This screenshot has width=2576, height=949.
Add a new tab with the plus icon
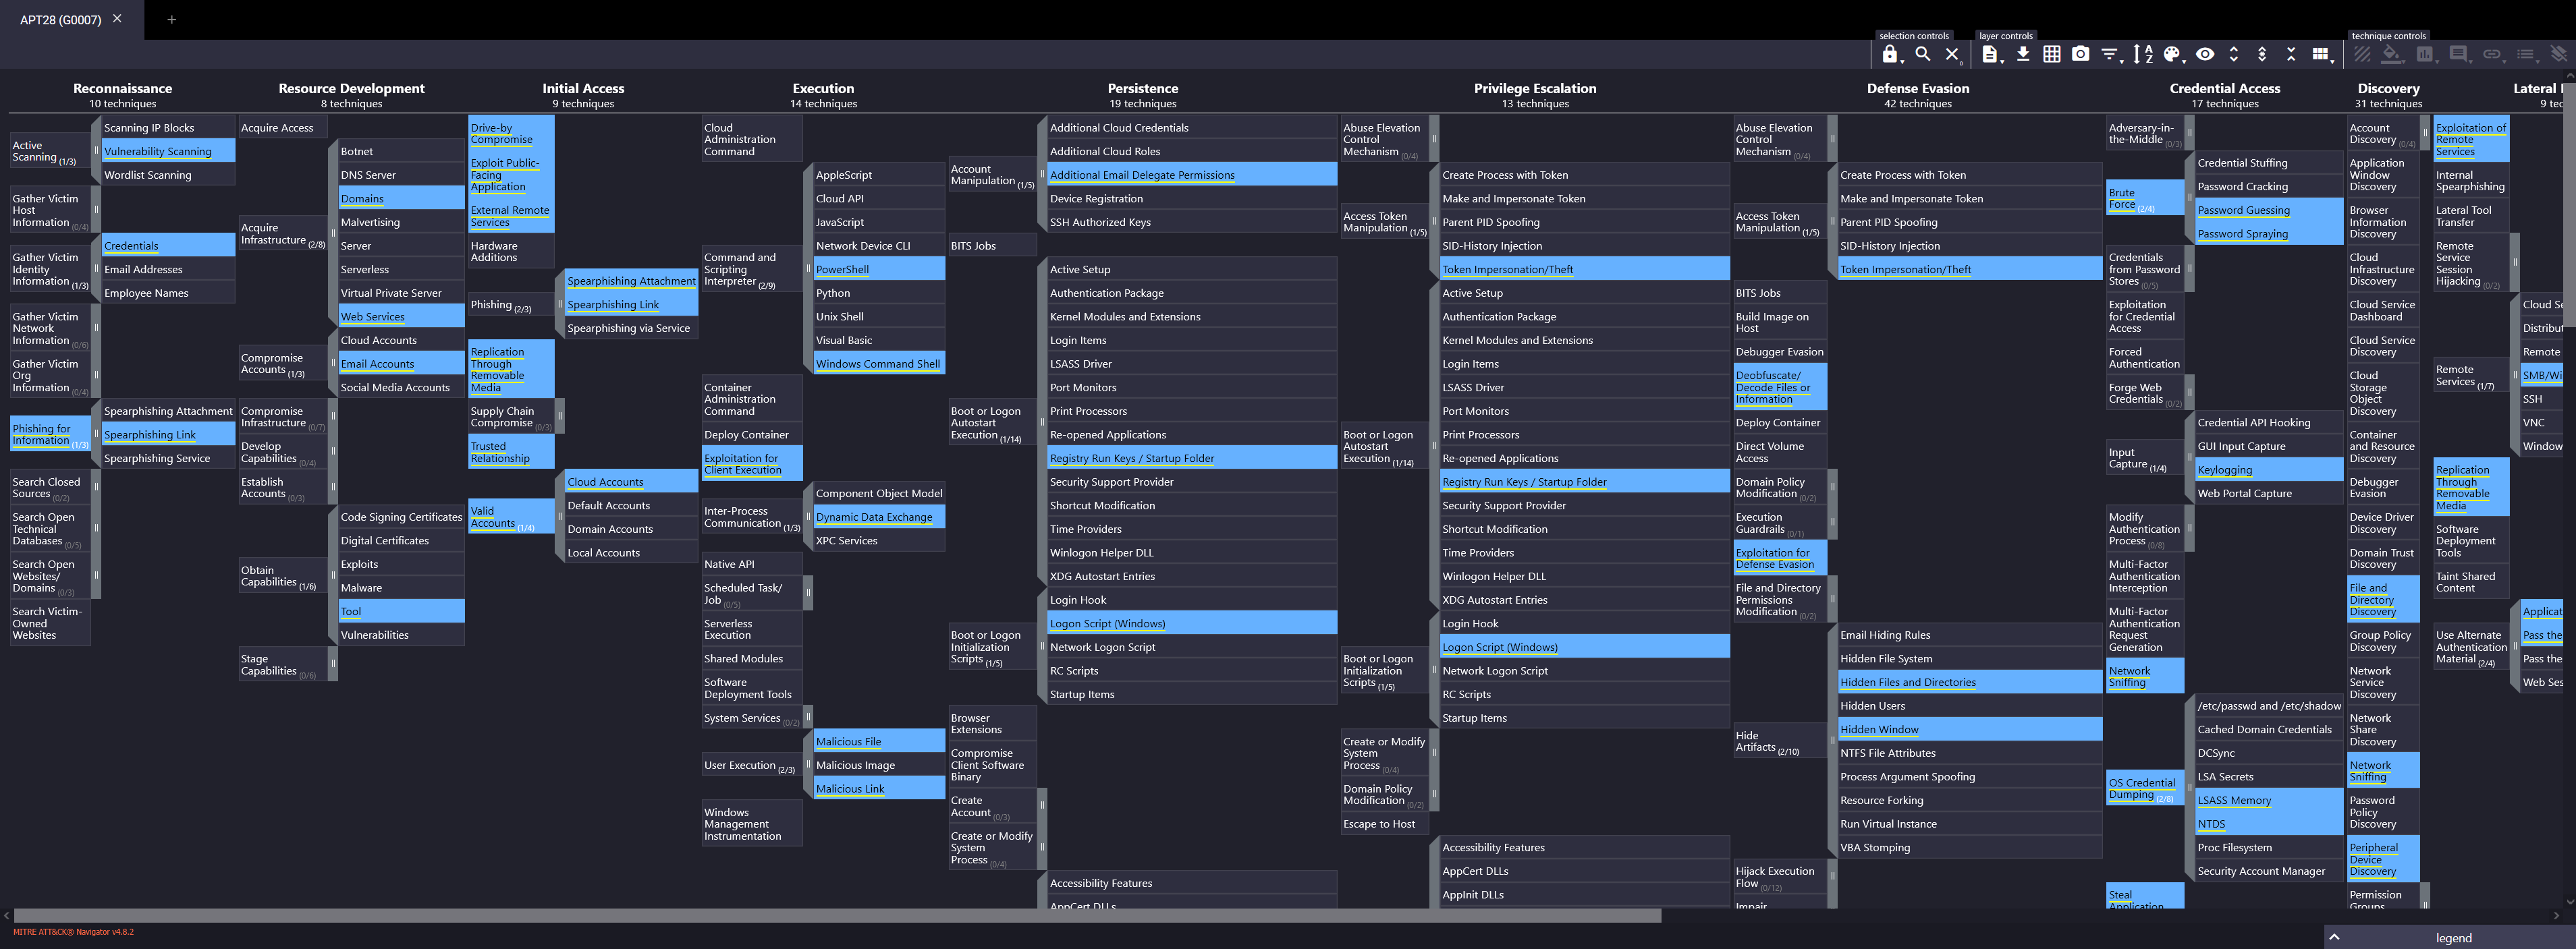[171, 19]
